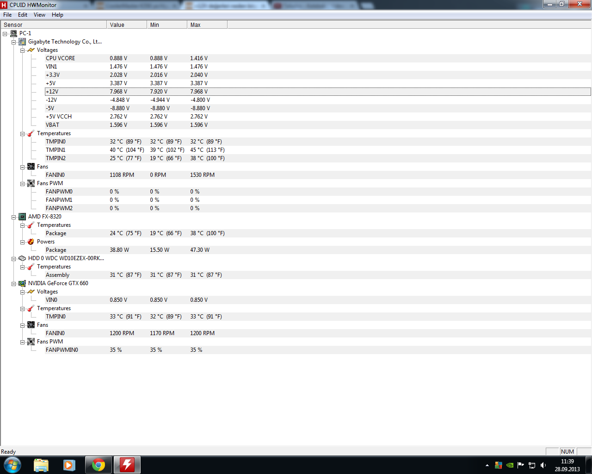This screenshot has width=592, height=474.
Task: Open the volume control tray icon
Action: pos(543,465)
